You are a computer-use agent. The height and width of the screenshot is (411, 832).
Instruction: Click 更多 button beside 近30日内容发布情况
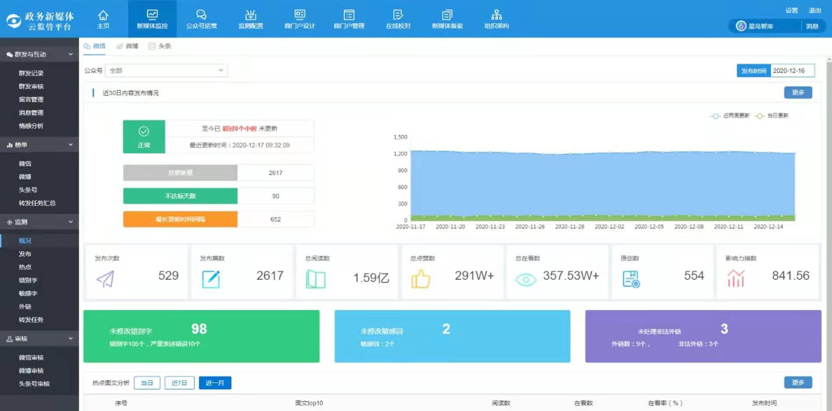pyautogui.click(x=798, y=93)
